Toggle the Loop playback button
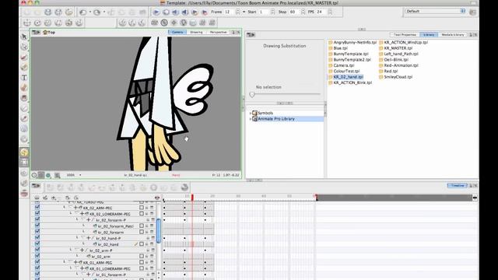The width and height of the screenshot is (498, 280). coord(166,12)
